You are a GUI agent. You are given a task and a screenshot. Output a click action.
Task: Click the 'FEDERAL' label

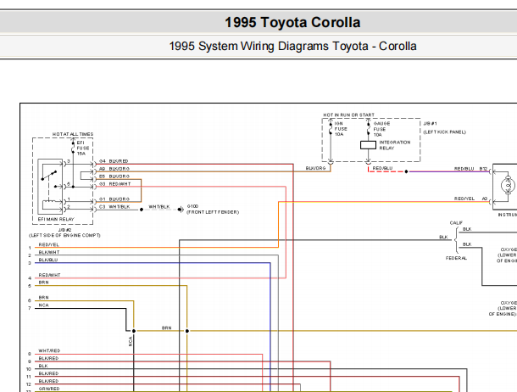point(456,258)
